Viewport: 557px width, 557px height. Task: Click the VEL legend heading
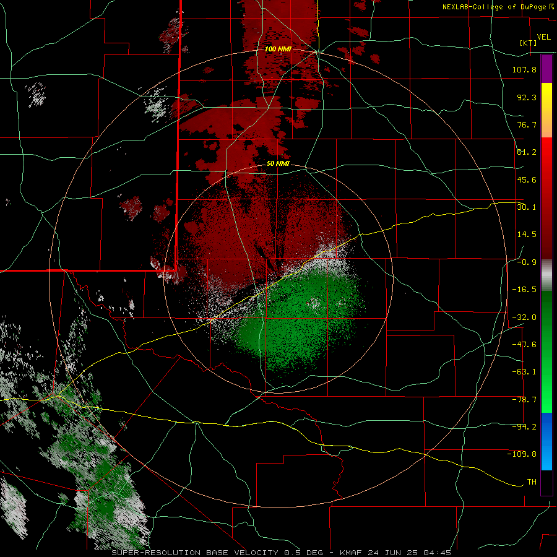tap(543, 37)
